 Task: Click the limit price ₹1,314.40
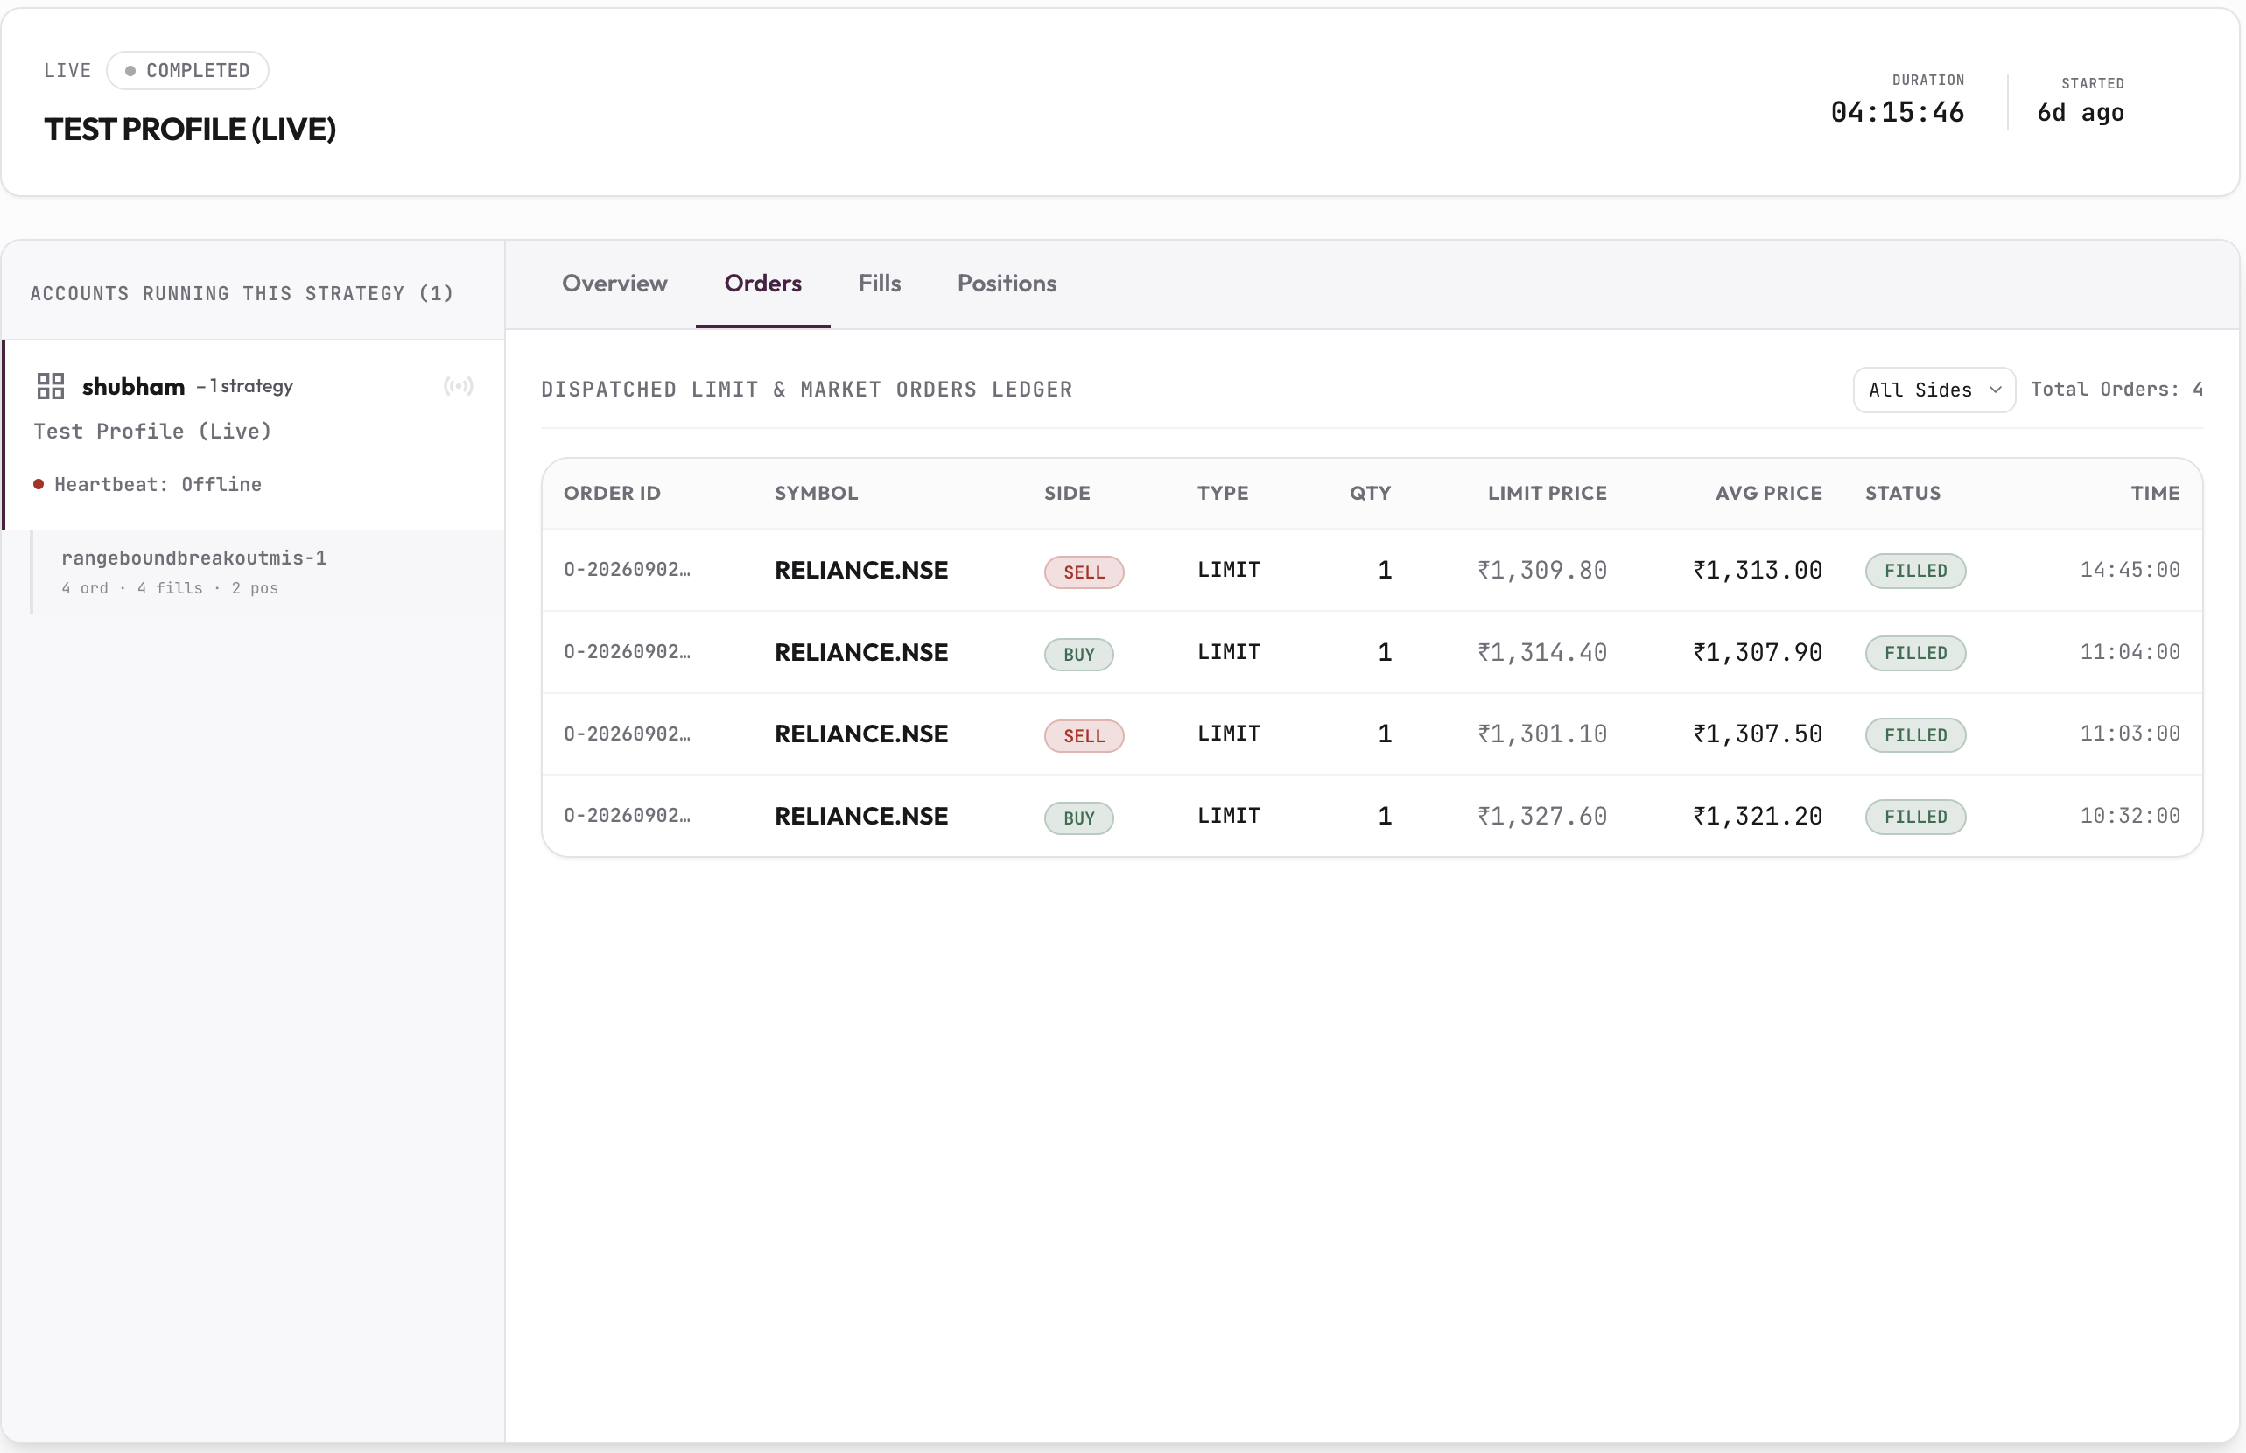point(1542,652)
